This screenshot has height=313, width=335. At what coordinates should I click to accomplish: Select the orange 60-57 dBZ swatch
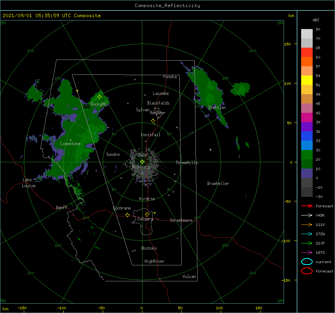(307, 61)
